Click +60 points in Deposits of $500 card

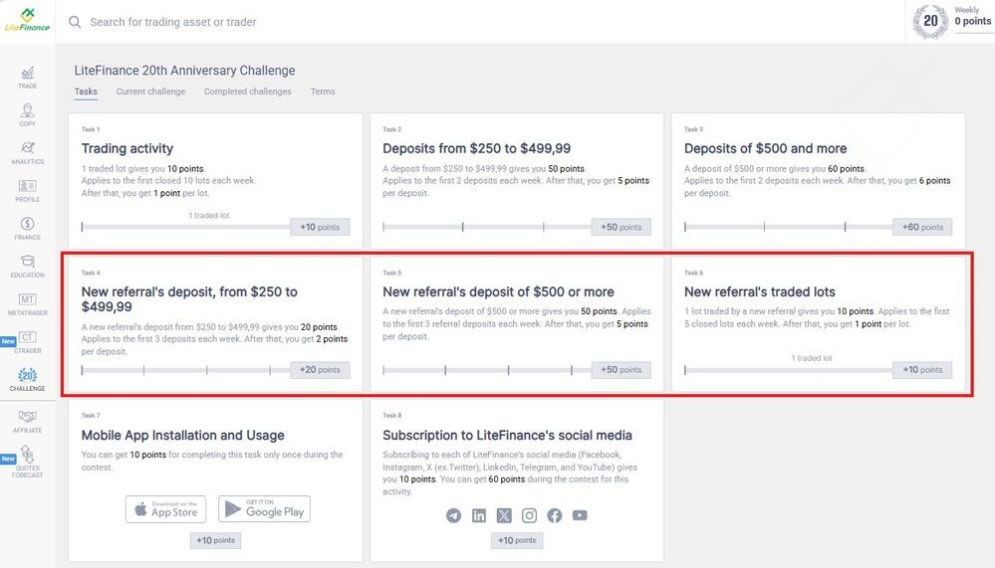tap(922, 227)
